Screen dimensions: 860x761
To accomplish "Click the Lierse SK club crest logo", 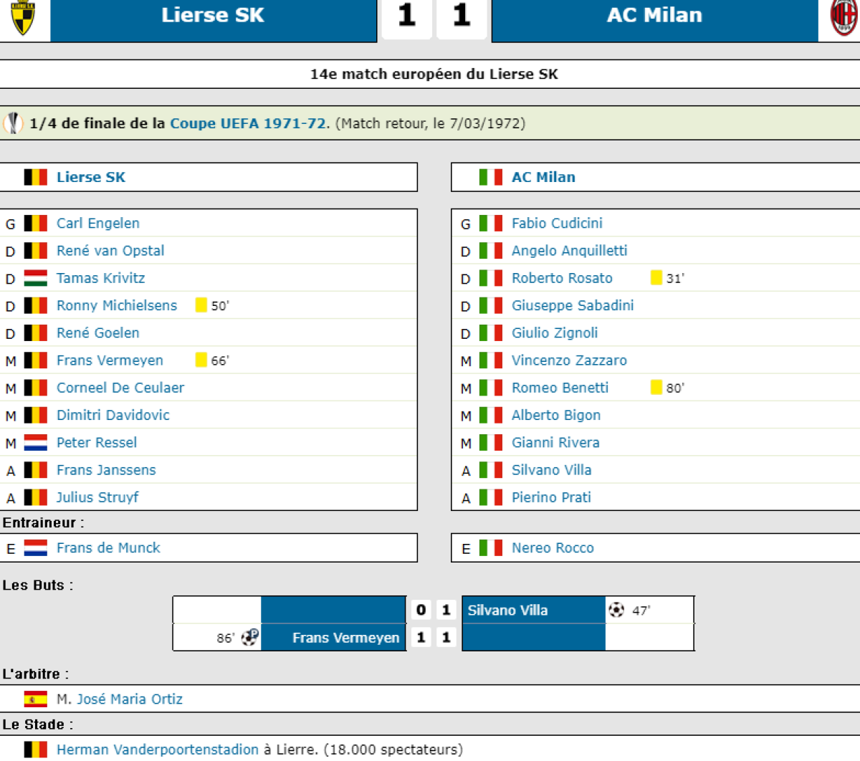I will pyautogui.click(x=23, y=17).
